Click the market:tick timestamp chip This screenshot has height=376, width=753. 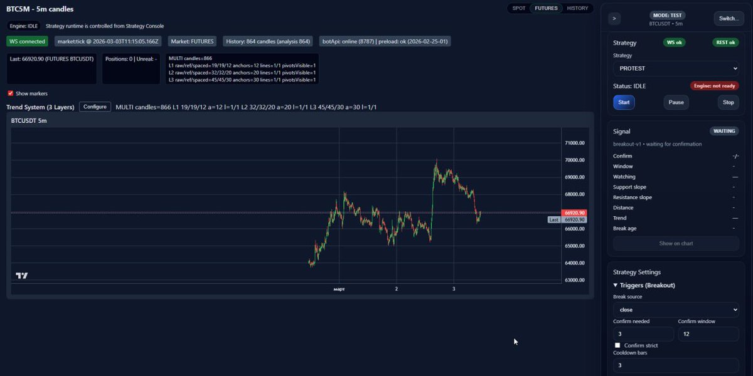click(x=108, y=41)
